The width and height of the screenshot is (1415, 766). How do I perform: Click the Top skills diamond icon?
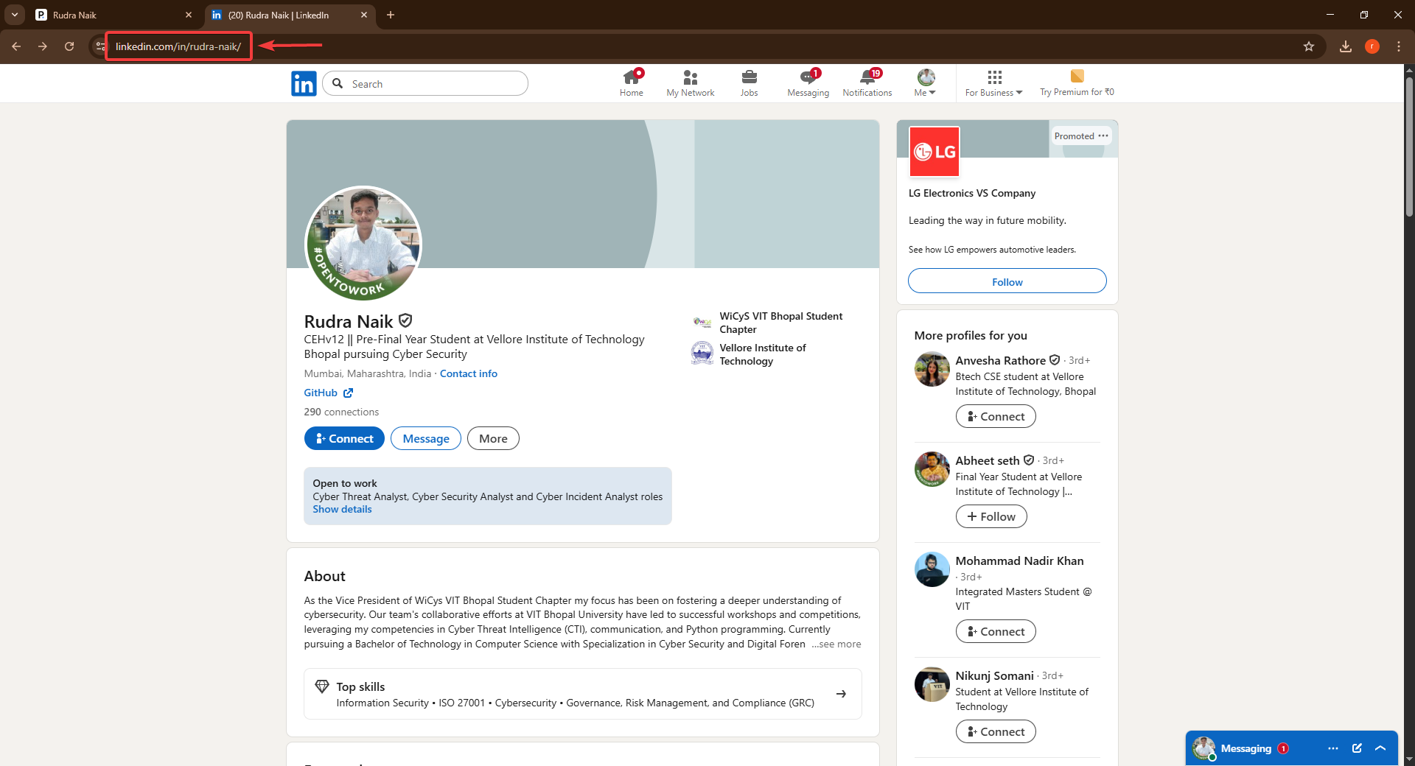tap(322, 686)
